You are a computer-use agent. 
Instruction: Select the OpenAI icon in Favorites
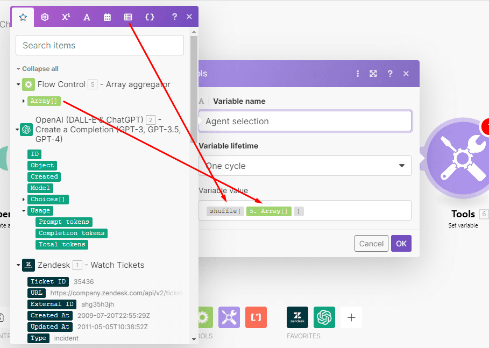[x=324, y=317]
